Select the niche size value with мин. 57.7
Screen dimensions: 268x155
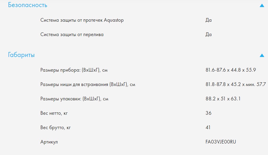[236, 84]
